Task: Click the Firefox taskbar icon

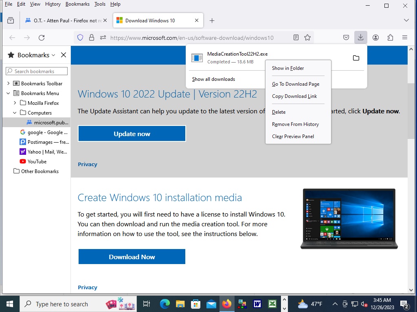Action: click(227, 304)
